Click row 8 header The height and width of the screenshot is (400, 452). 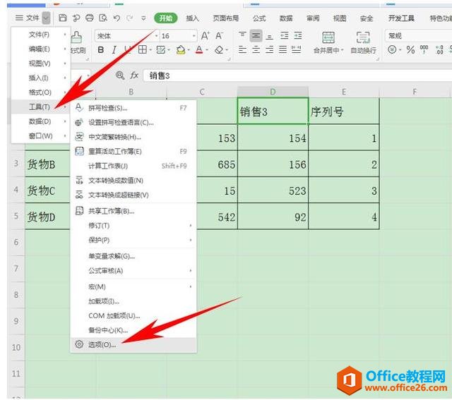pos(16,295)
